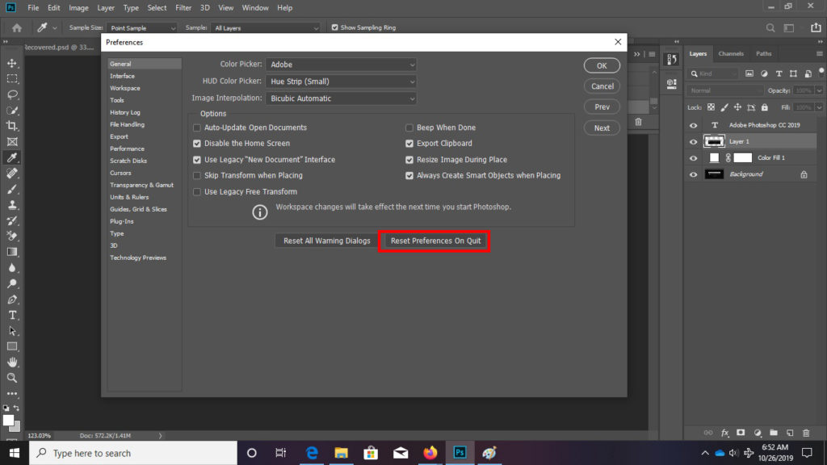This screenshot has height=465, width=827.
Task: Select the Spot Healing Brush tool
Action: click(12, 174)
